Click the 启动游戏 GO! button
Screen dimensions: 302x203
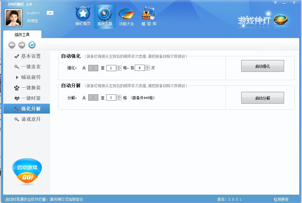[27, 171]
